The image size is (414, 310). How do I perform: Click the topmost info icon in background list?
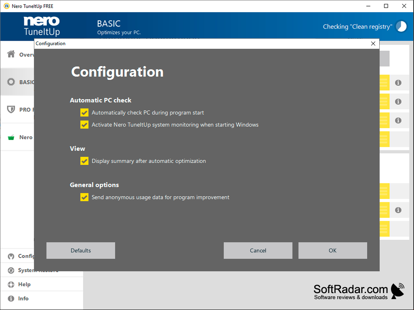pos(398,83)
